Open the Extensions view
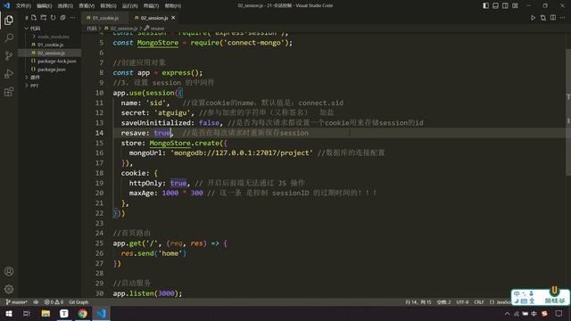 [9, 92]
